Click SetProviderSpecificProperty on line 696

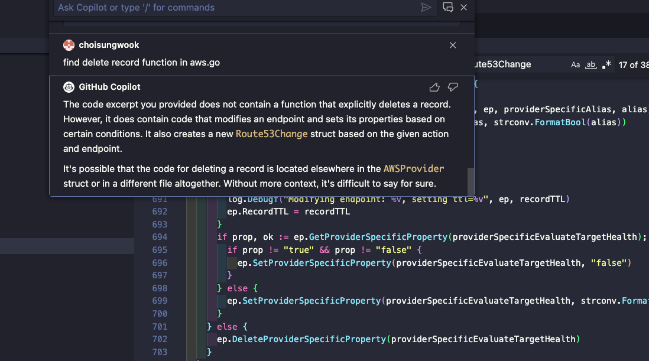pyautogui.click(x=322, y=263)
